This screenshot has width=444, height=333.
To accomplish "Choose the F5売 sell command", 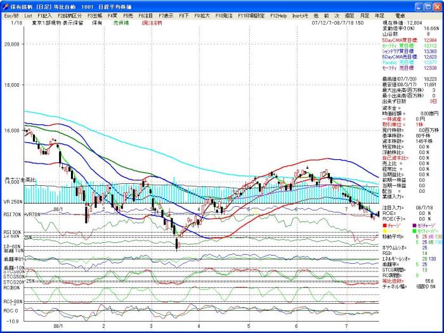I will click(x=128, y=16).
